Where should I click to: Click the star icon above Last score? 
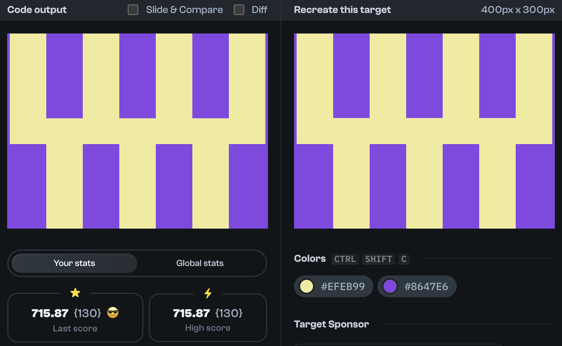click(75, 293)
